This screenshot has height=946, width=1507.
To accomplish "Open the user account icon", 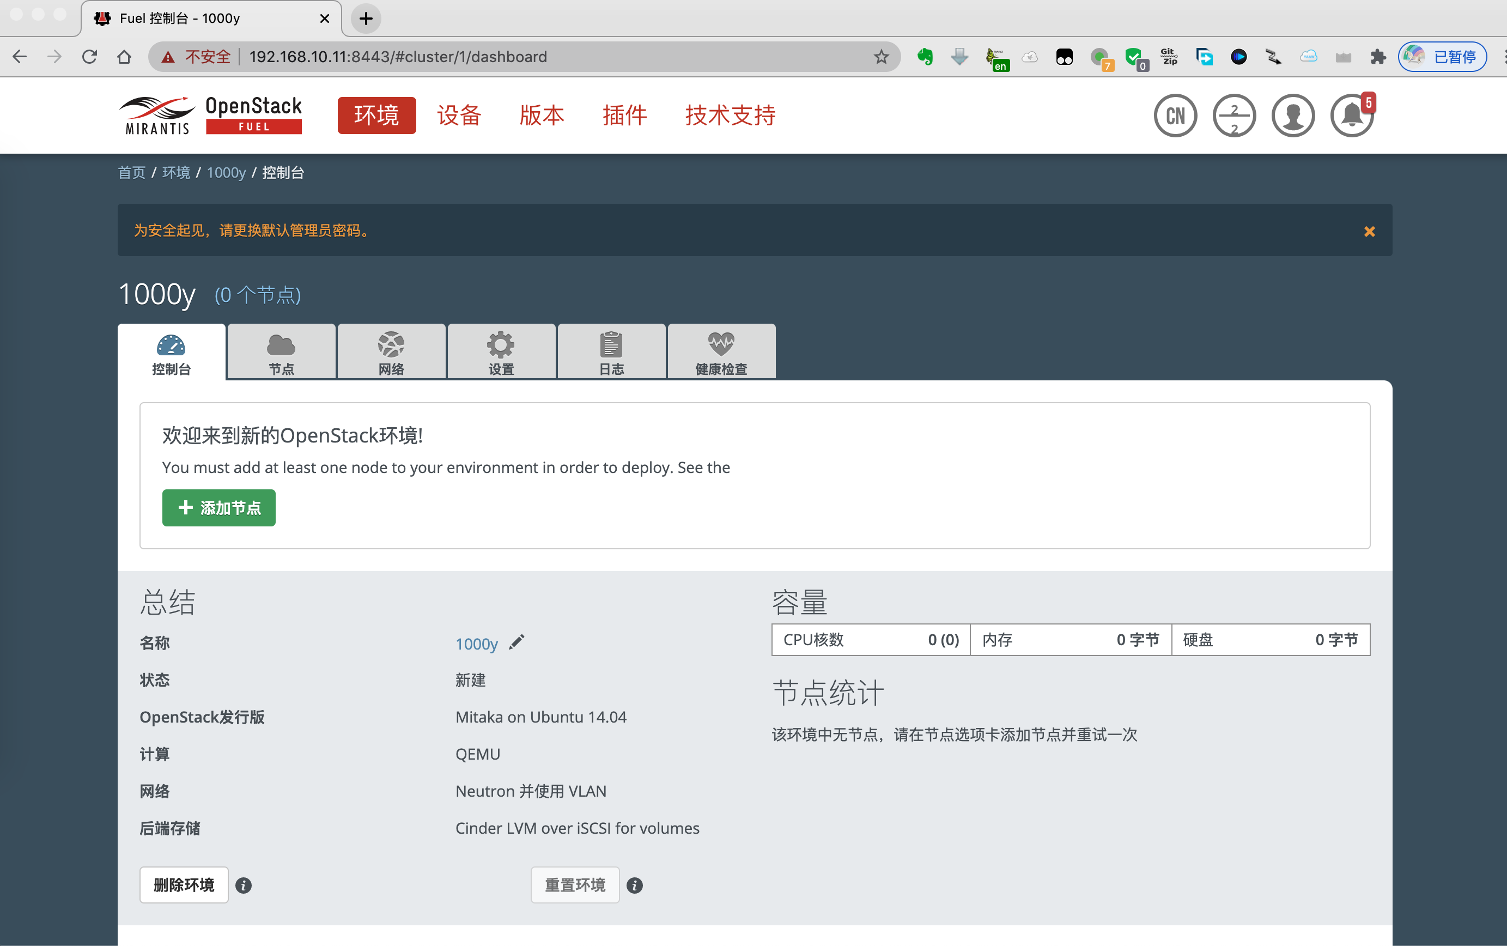I will (1292, 116).
